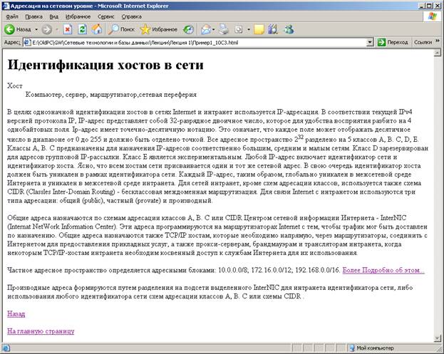Follow the 'Назад' page link
The width and height of the screenshot is (444, 354).
coord(16,314)
